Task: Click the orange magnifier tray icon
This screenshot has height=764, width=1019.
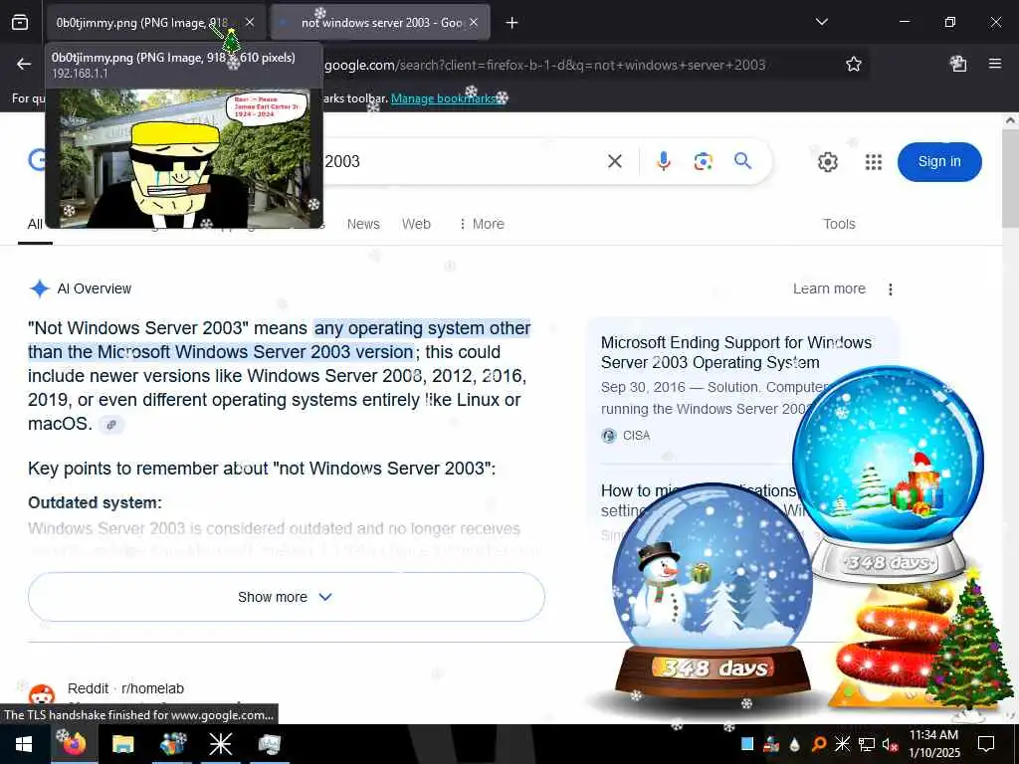Action: click(819, 744)
